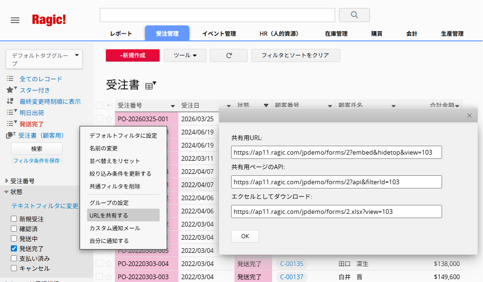Click star icon beside スター付き
The height and width of the screenshot is (282, 483).
[11, 90]
